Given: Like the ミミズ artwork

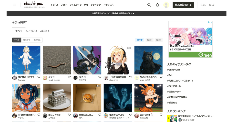Looking at the screenshot, I should tap(69, 77).
